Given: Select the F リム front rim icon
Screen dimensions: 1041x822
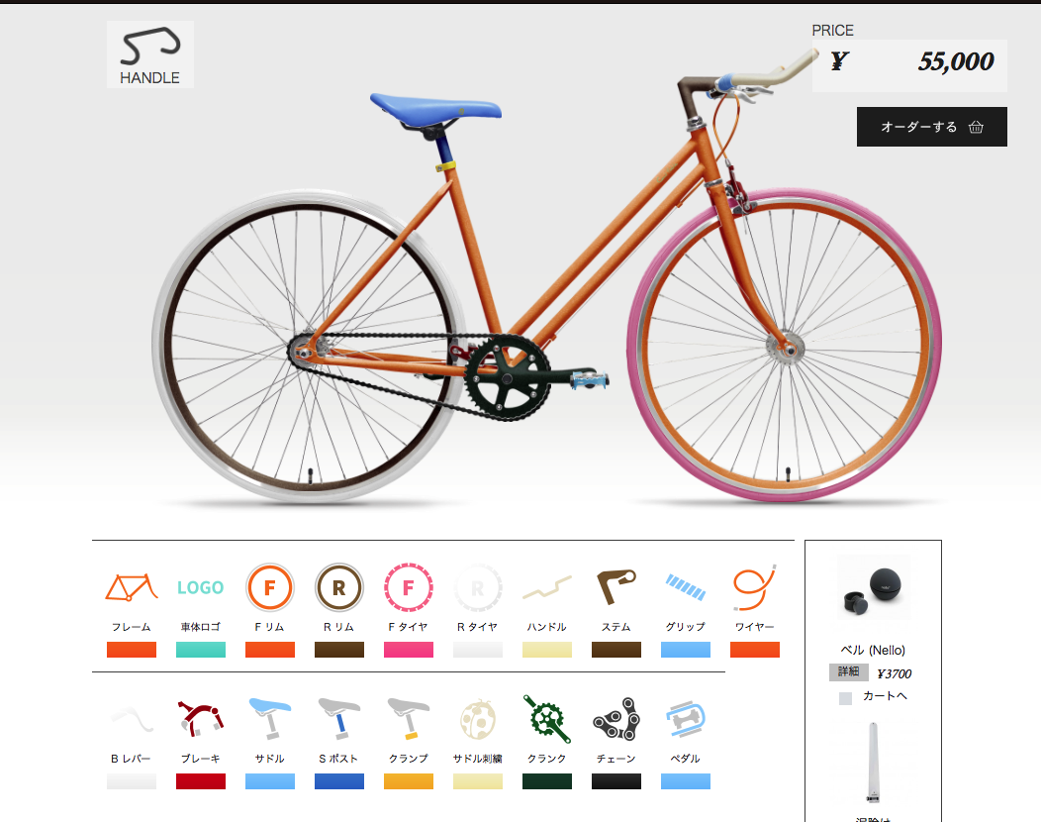Looking at the screenshot, I should (x=269, y=587).
